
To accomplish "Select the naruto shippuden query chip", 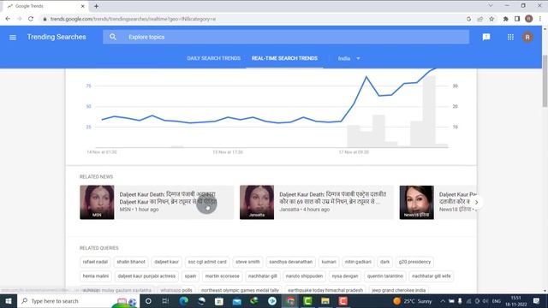I will pyautogui.click(x=305, y=276).
